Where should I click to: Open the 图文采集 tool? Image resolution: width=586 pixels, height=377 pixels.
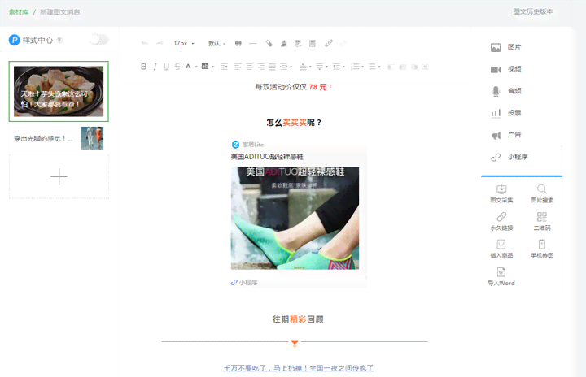tap(501, 193)
